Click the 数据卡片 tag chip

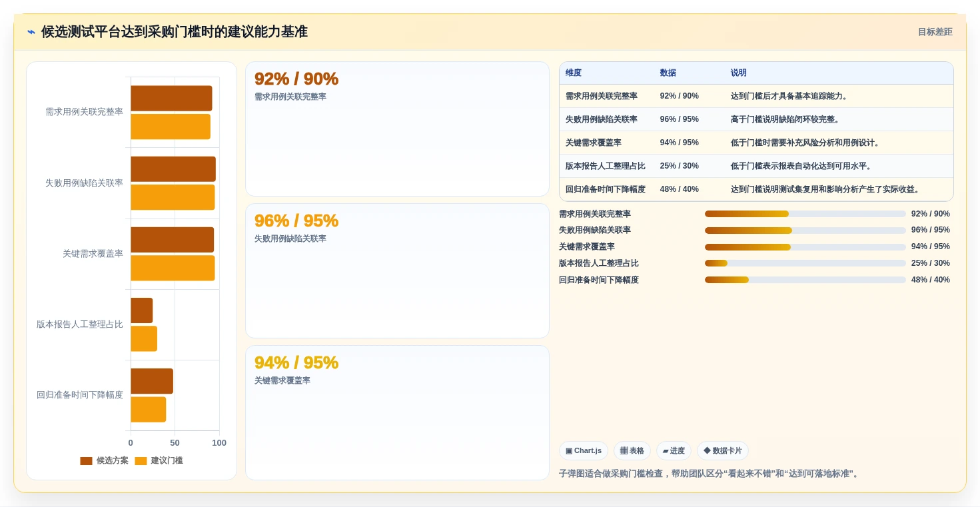[x=723, y=451]
